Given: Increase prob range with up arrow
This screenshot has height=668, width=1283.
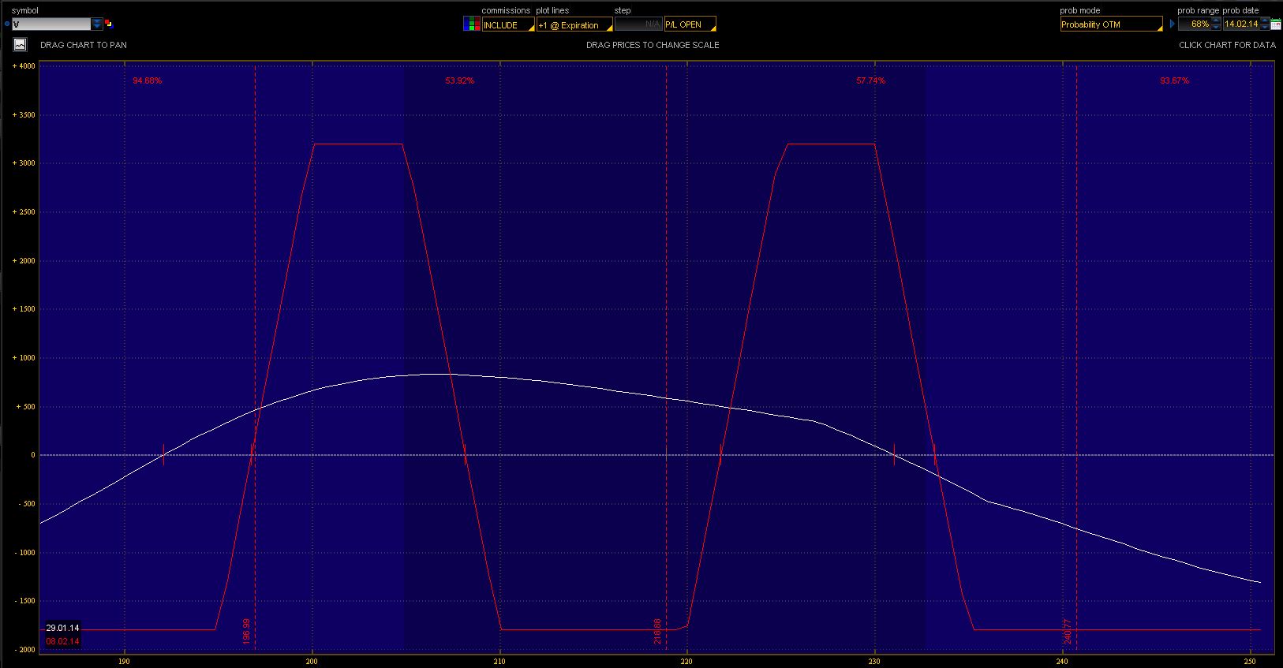Looking at the screenshot, I should 1216,21.
